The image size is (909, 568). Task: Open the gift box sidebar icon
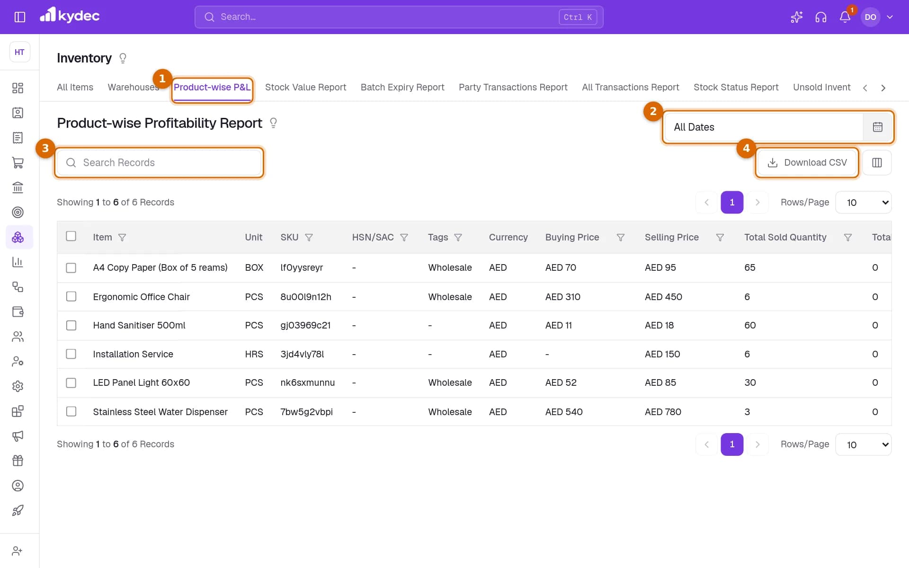coord(18,461)
